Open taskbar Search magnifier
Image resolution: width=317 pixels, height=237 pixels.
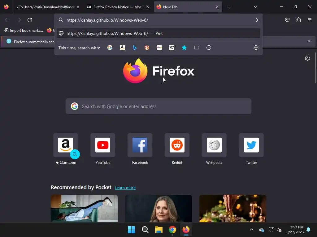click(x=145, y=230)
